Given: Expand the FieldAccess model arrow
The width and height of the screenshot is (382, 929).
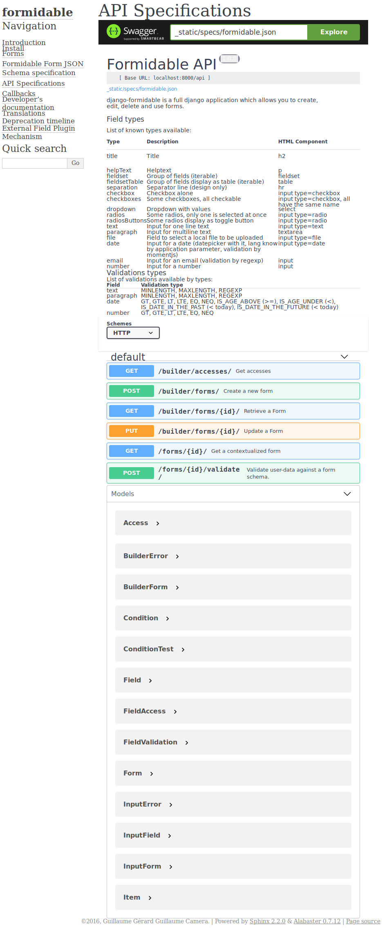Looking at the screenshot, I should 175,711.
